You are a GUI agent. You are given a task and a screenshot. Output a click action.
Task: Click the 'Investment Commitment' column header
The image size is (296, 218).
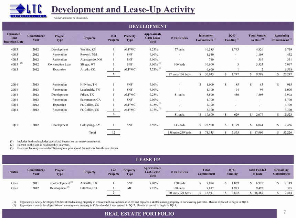click(206, 38)
